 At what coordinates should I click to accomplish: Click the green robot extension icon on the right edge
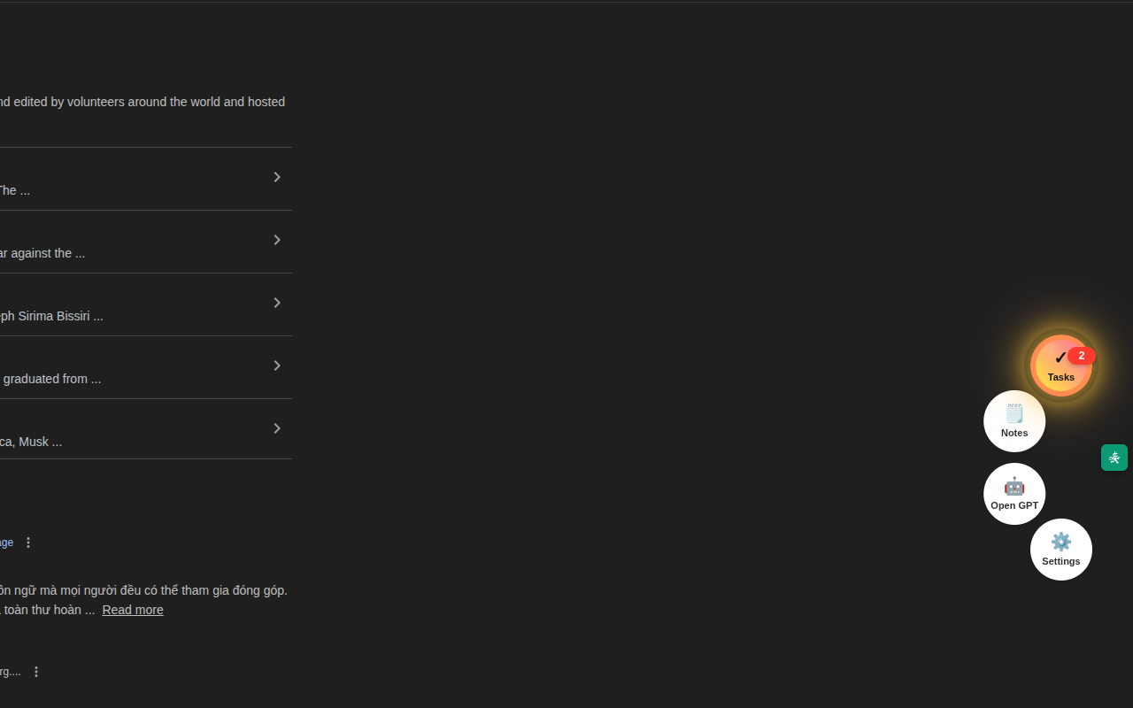[x=1114, y=458]
